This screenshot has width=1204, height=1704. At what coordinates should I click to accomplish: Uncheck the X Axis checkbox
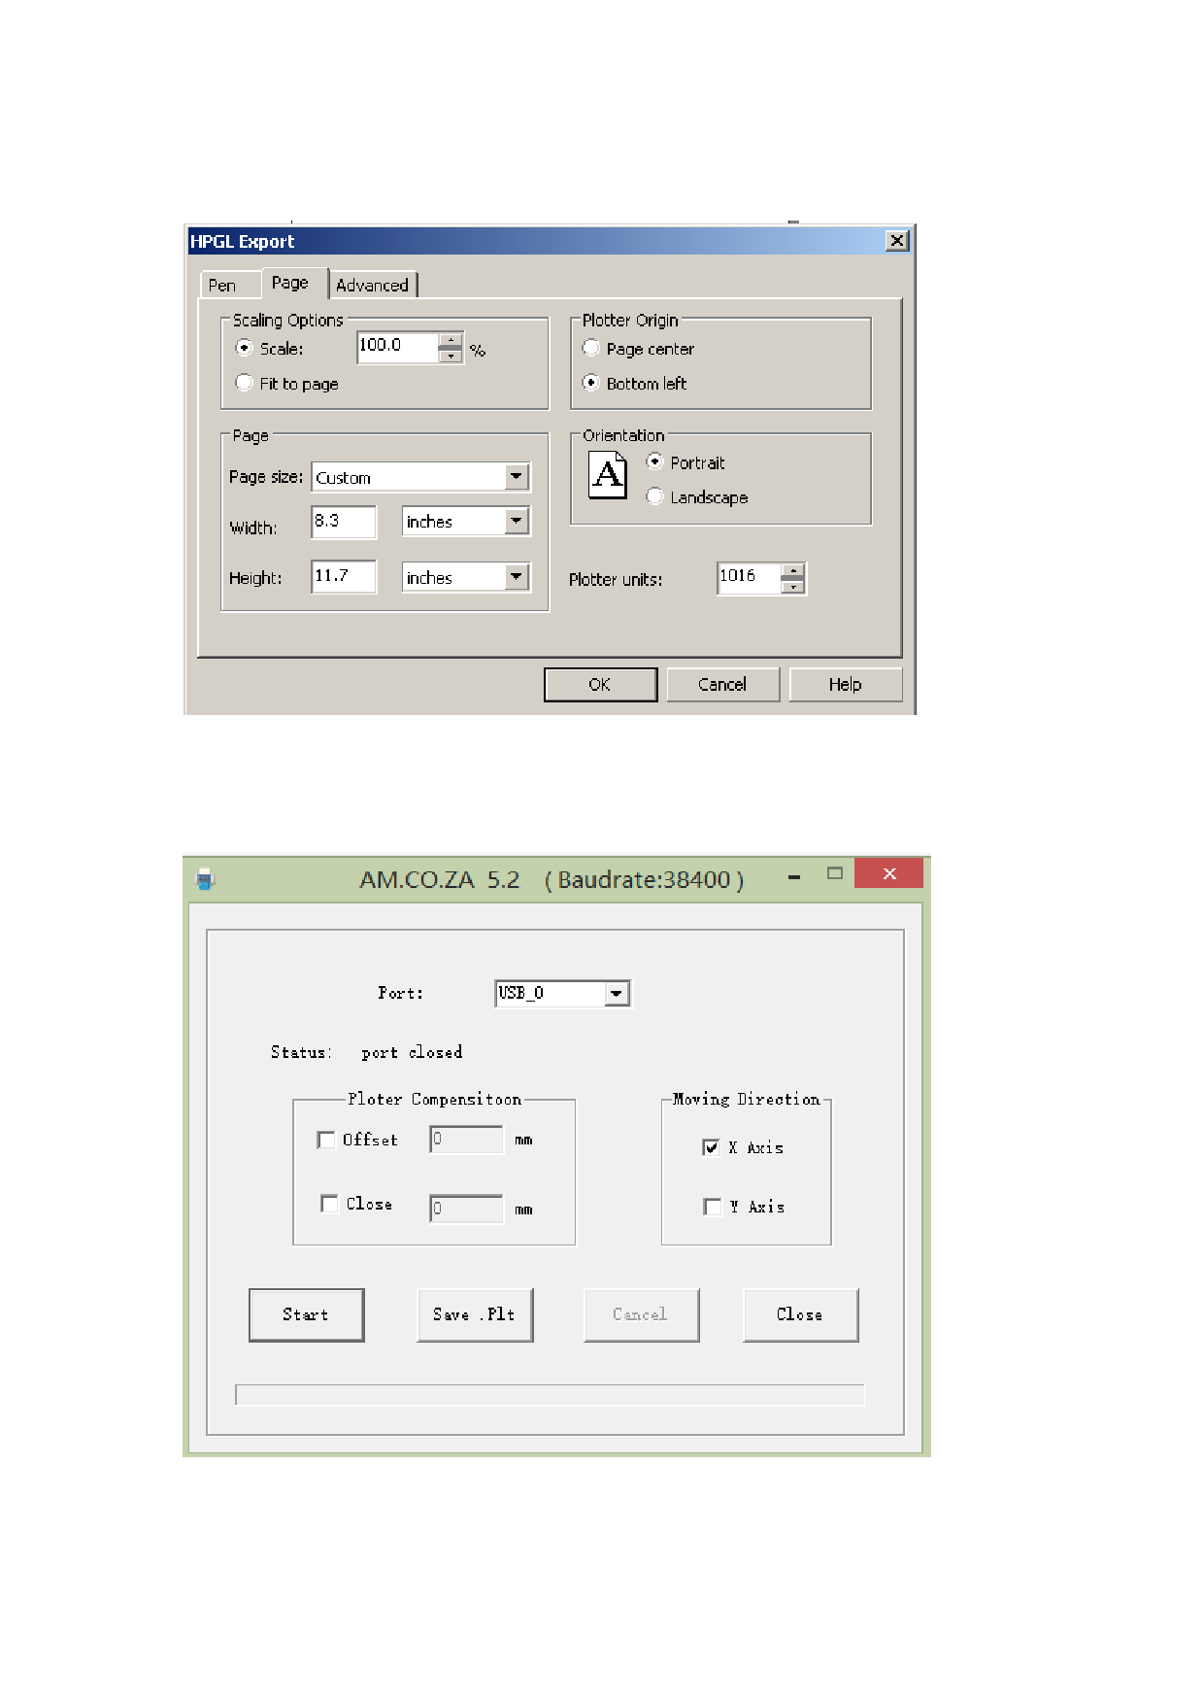point(711,1147)
